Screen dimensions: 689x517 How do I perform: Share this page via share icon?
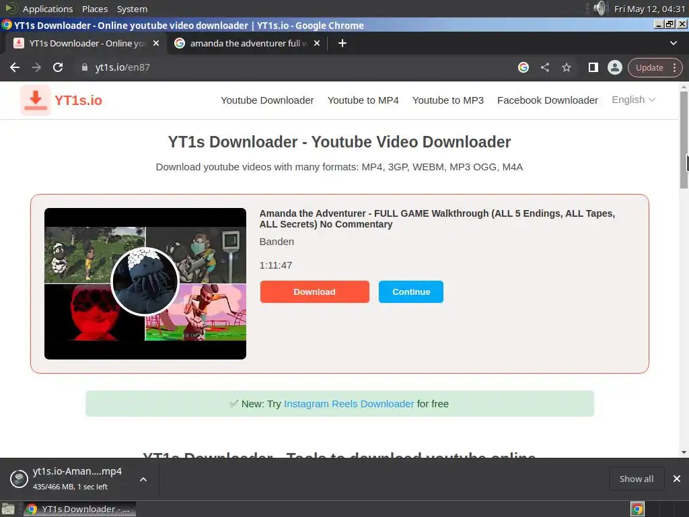[x=545, y=67]
